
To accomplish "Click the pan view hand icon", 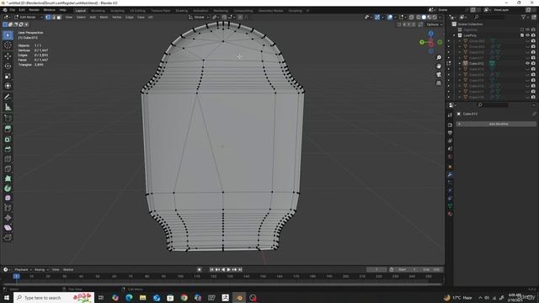I will tap(439, 66).
